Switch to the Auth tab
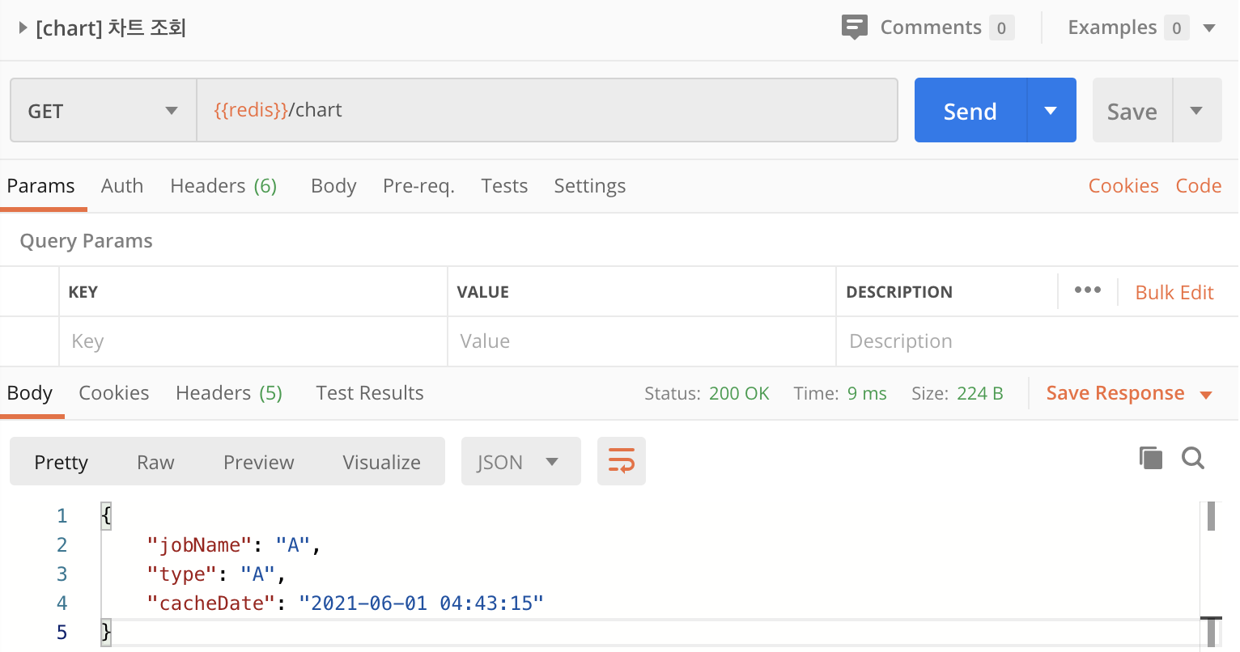 coord(122,186)
